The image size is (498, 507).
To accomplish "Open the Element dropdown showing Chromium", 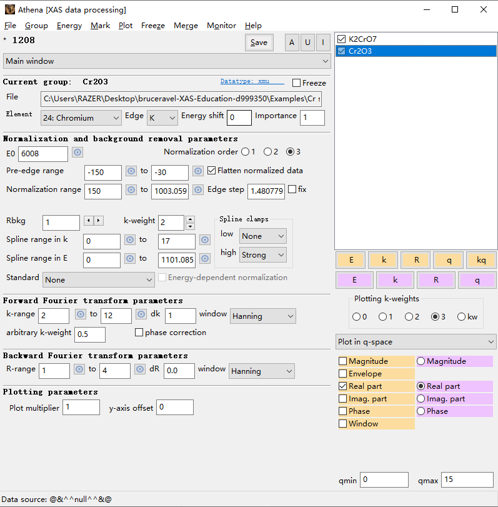I will coord(81,118).
